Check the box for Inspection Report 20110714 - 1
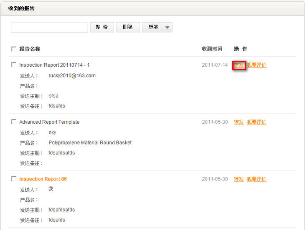 click(x=14, y=65)
